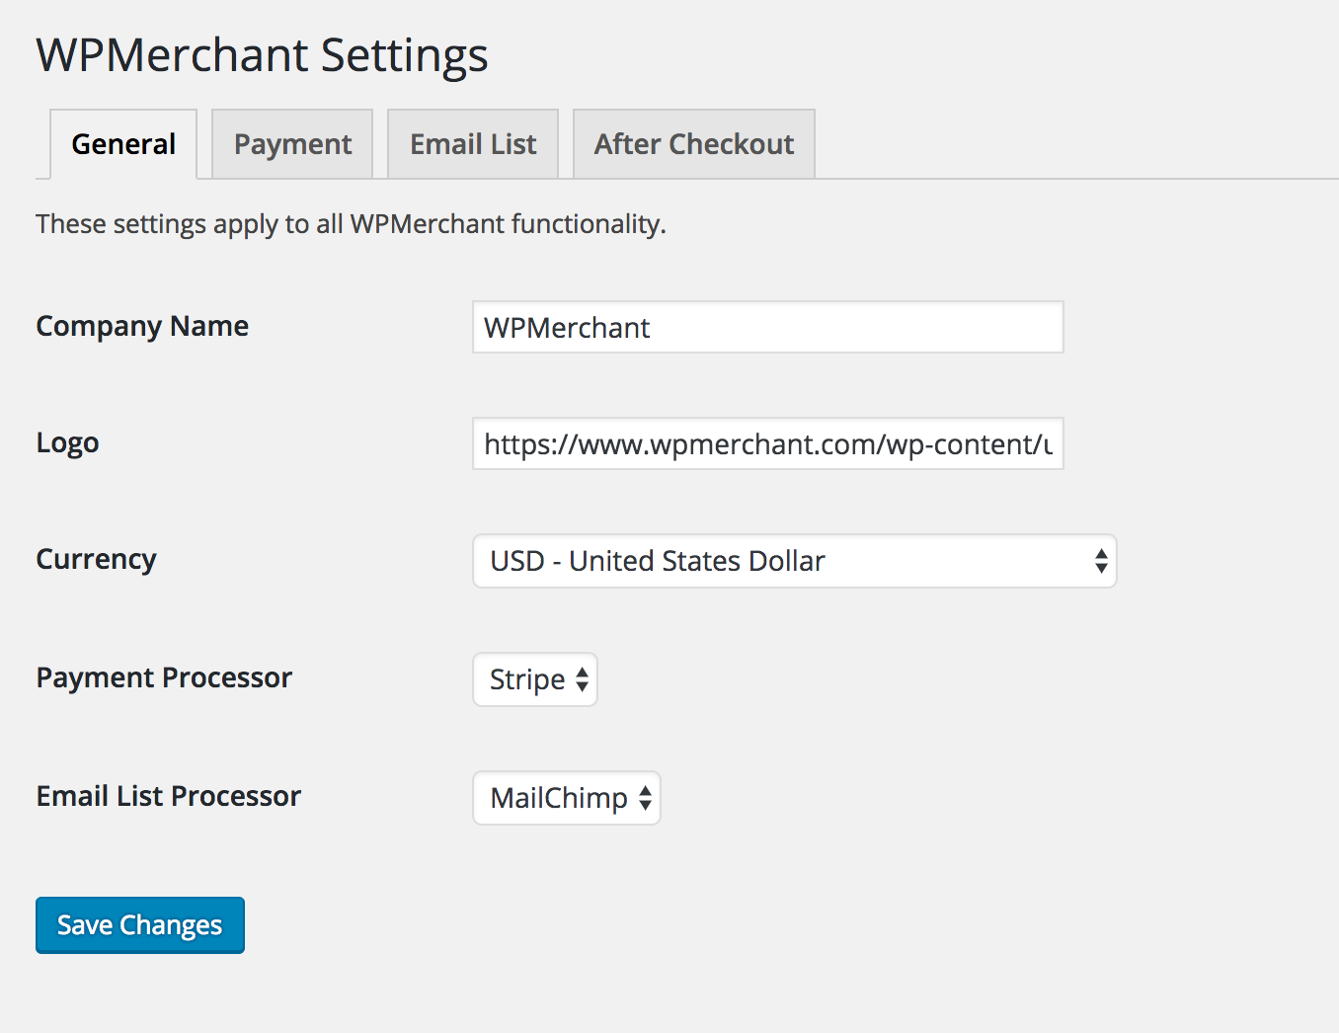The image size is (1339, 1033).
Task: Click the up-down arrows beside MailChimp
Action: click(x=645, y=798)
